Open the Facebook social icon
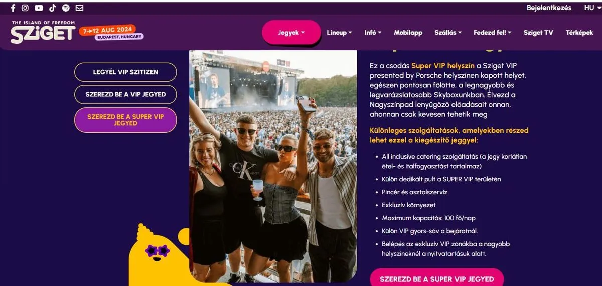 click(x=13, y=8)
